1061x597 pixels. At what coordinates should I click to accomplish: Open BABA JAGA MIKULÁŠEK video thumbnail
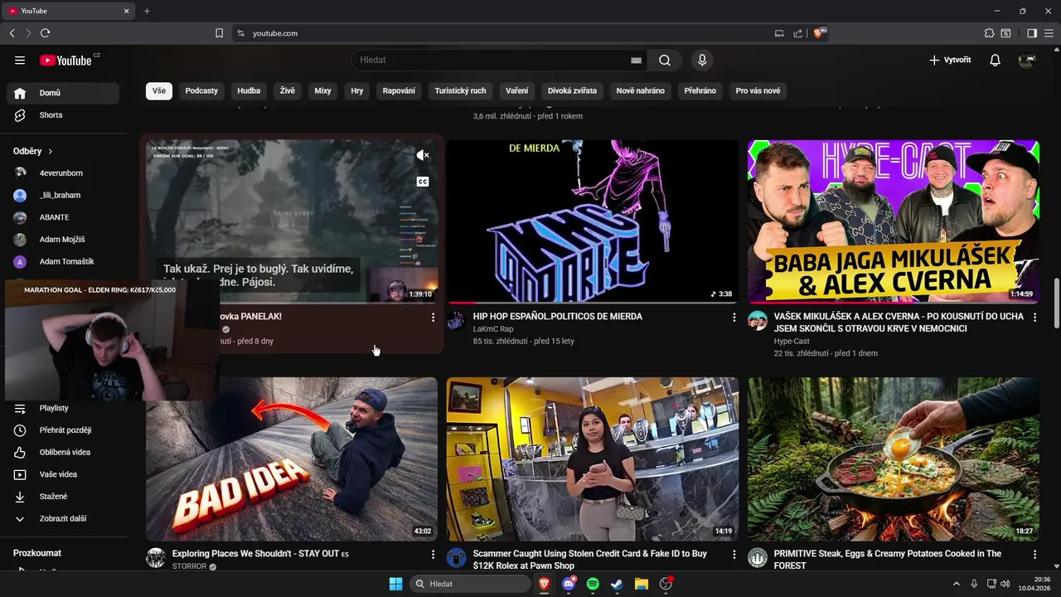click(894, 221)
